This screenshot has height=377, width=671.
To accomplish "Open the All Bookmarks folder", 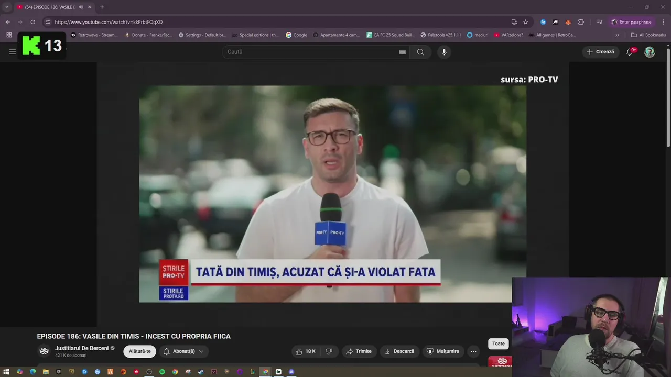I will [x=648, y=35].
